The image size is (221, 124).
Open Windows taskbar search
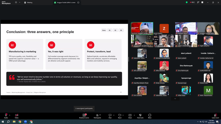click(8, 122)
